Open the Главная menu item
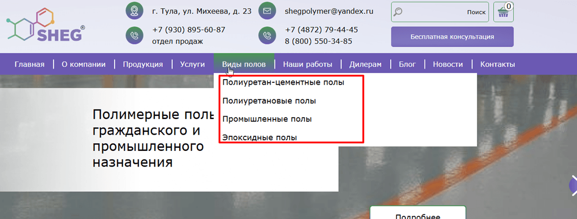Viewport: 577px width, 219px height. pos(29,65)
